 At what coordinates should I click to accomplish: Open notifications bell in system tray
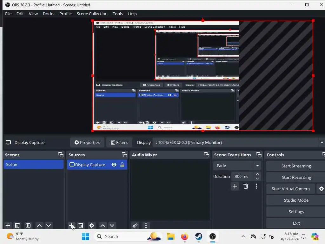pyautogui.click(x=303, y=236)
